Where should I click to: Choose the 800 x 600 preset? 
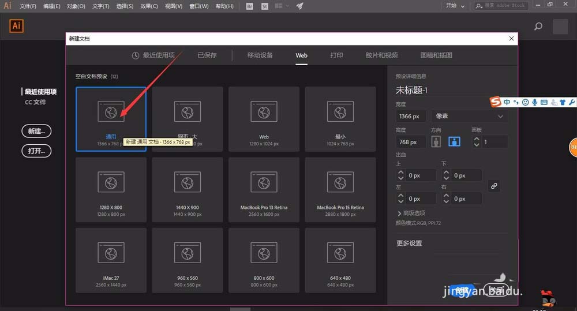pyautogui.click(x=264, y=260)
